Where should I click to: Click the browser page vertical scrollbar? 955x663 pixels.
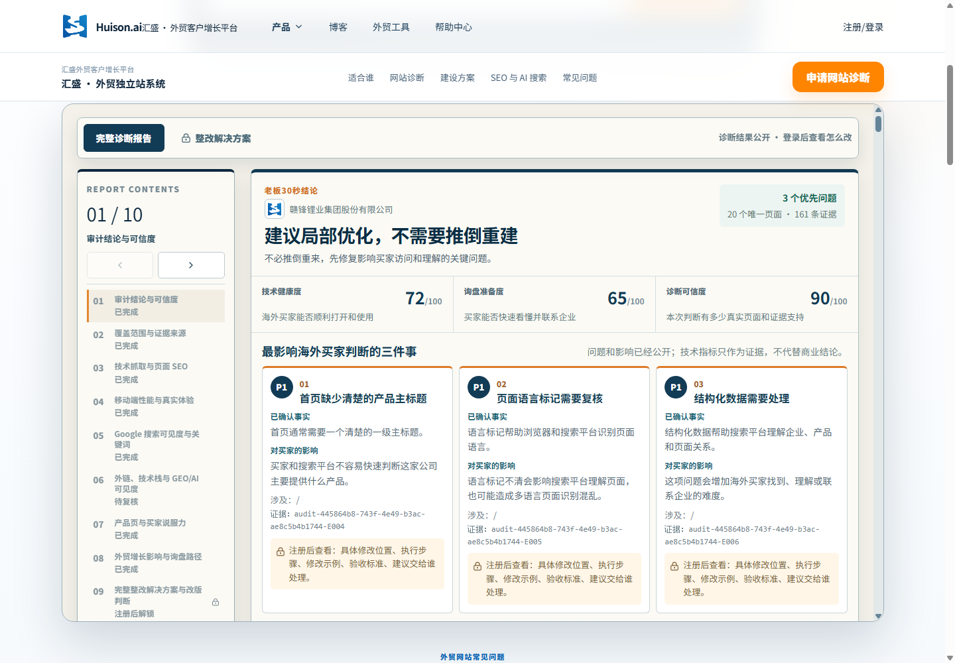click(950, 116)
